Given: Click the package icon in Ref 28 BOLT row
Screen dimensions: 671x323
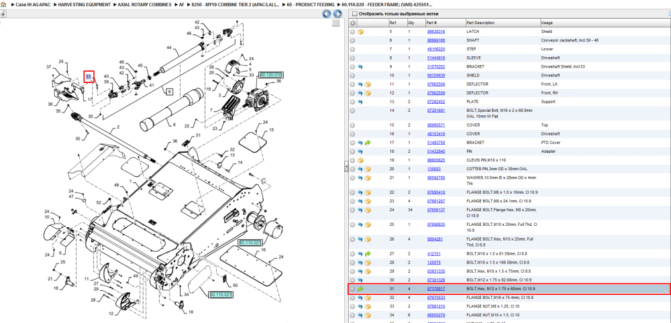Looking at the screenshot, I should [368, 262].
